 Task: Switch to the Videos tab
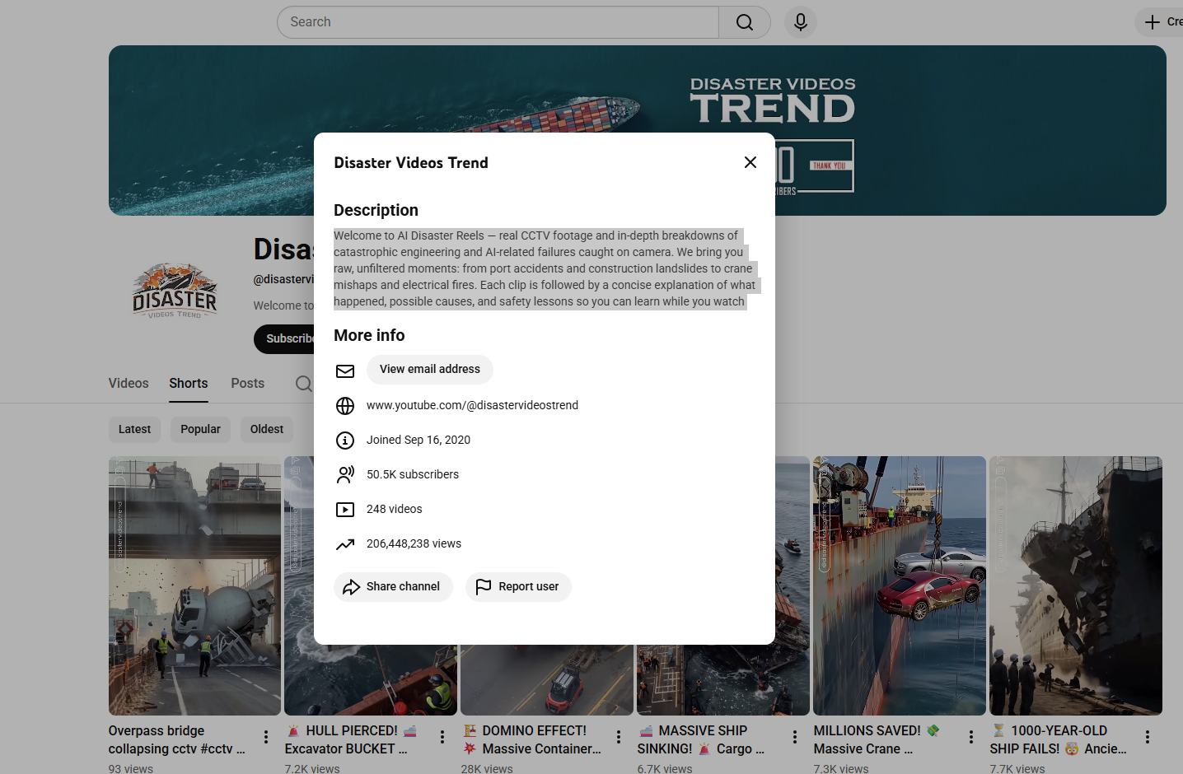(x=129, y=384)
